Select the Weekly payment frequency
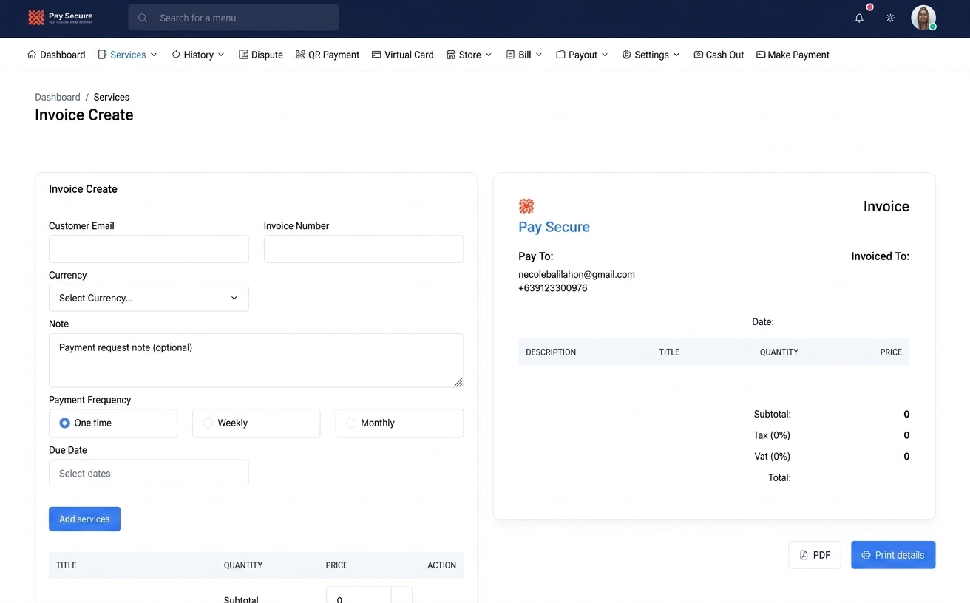The height and width of the screenshot is (603, 970). coord(257,423)
